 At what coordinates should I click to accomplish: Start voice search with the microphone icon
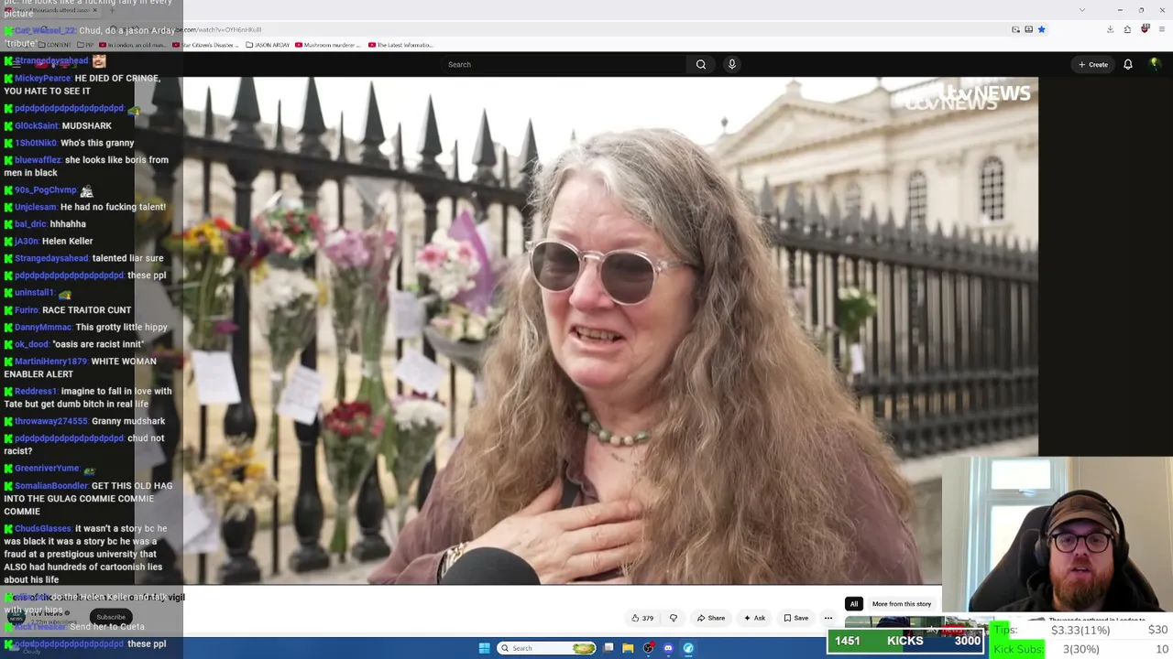(731, 64)
